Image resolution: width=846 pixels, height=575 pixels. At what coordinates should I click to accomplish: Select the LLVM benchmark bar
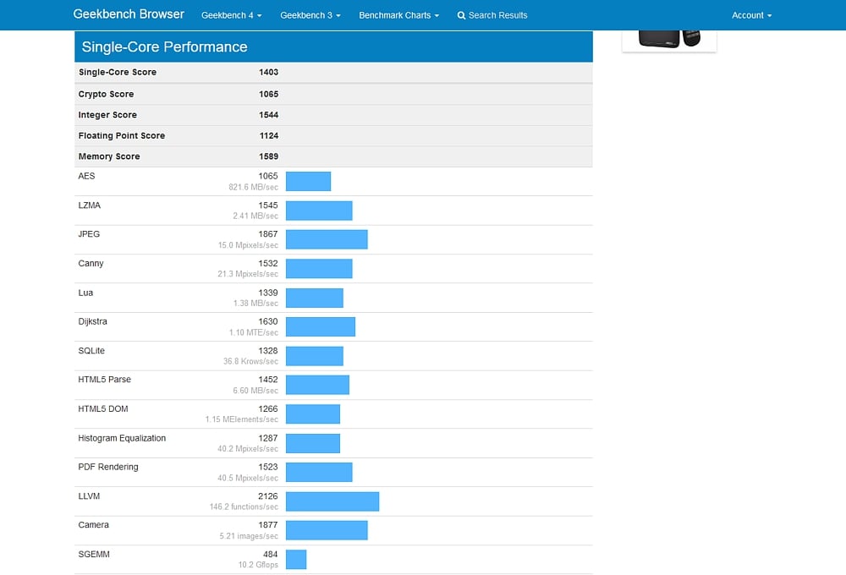(x=332, y=501)
